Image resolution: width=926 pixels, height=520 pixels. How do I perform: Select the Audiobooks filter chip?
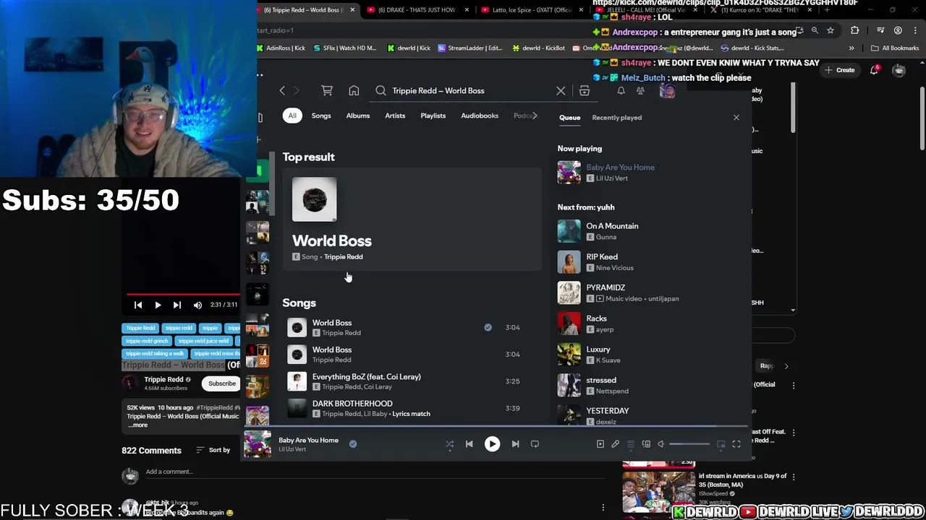[x=480, y=116]
